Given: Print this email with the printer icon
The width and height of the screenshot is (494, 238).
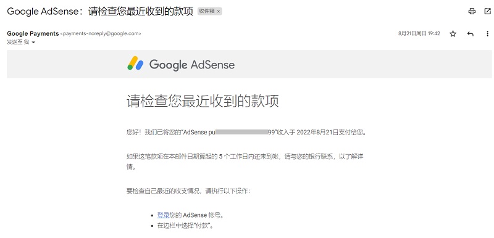Looking at the screenshot, I should coord(472,11).
